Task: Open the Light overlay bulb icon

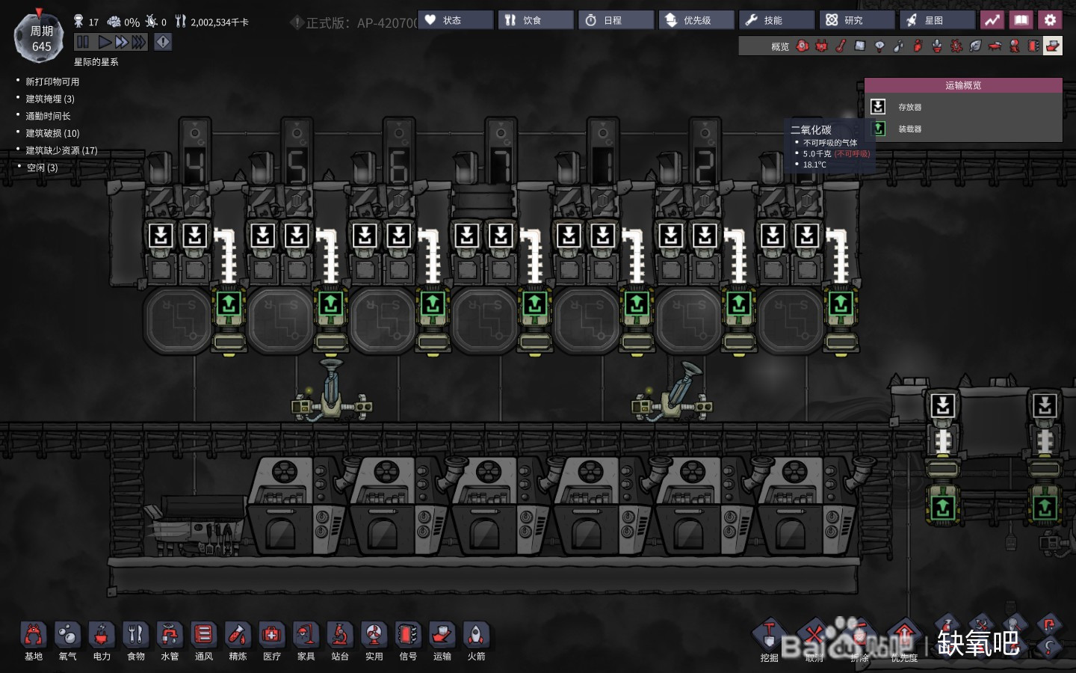Action: 879,46
